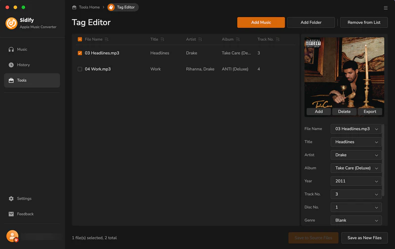395x249 pixels.
Task: Click the 2011 year field
Action: [356, 181]
